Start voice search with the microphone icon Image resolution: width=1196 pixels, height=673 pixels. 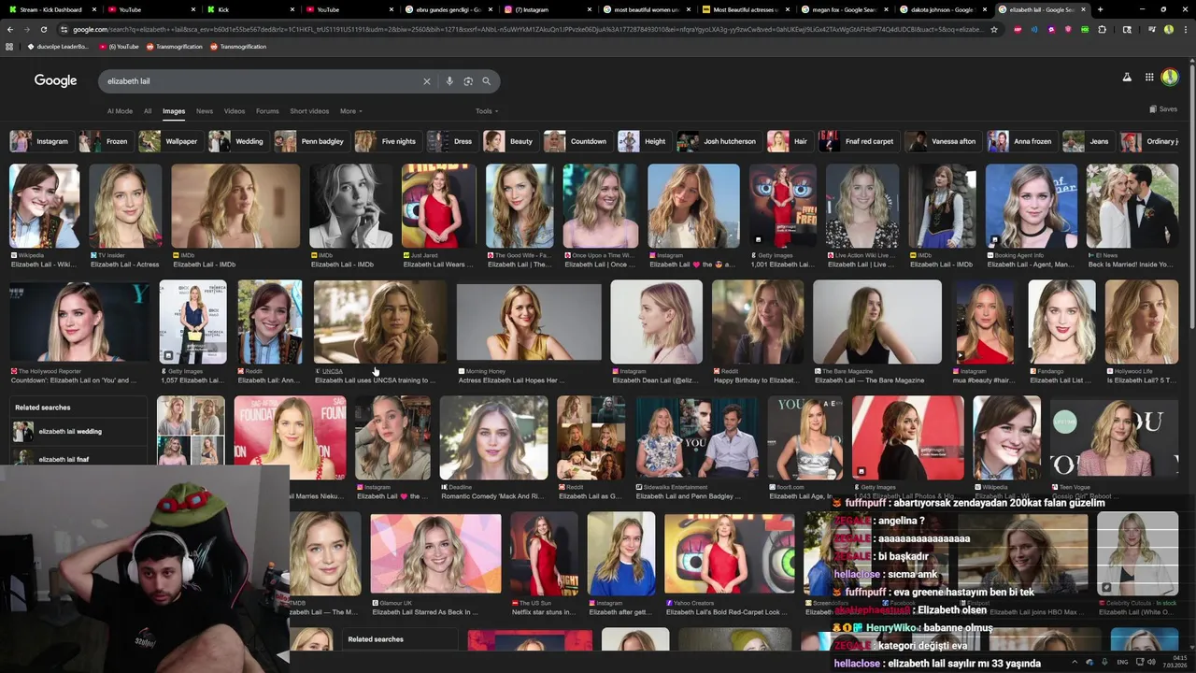pos(449,81)
